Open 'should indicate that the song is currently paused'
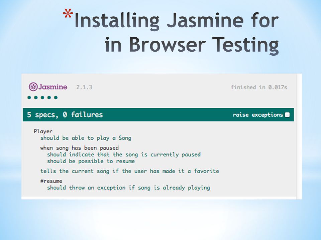321x240 pixels. [124, 155]
